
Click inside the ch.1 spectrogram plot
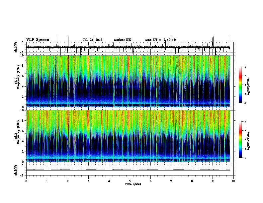(x=128, y=81)
